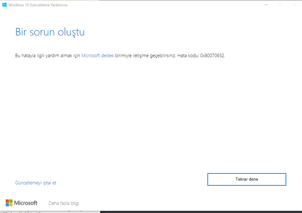Select Güncellemeyi iptal et link
Screen dimensions: 302x213
click(36, 183)
